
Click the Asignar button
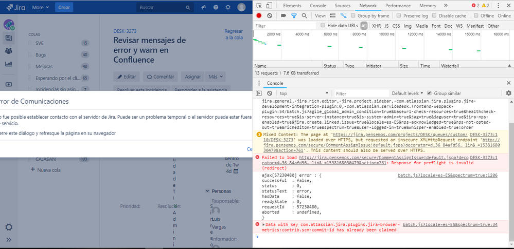(193, 76)
